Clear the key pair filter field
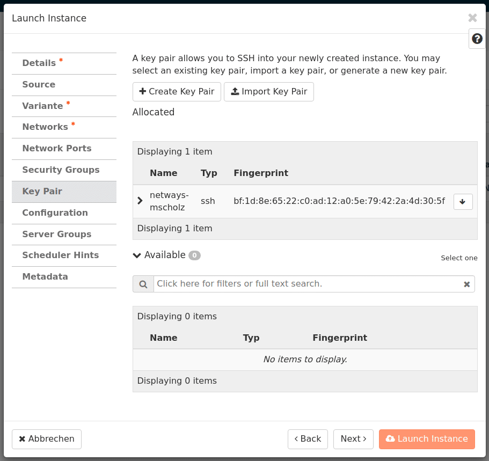 (466, 284)
